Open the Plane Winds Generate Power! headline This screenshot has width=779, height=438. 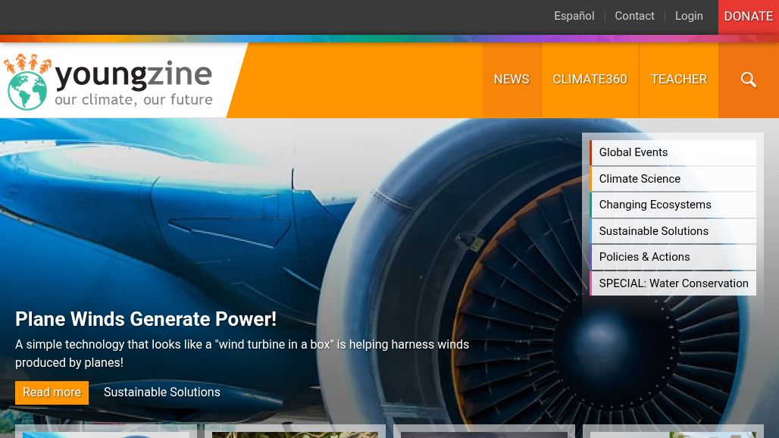click(145, 319)
